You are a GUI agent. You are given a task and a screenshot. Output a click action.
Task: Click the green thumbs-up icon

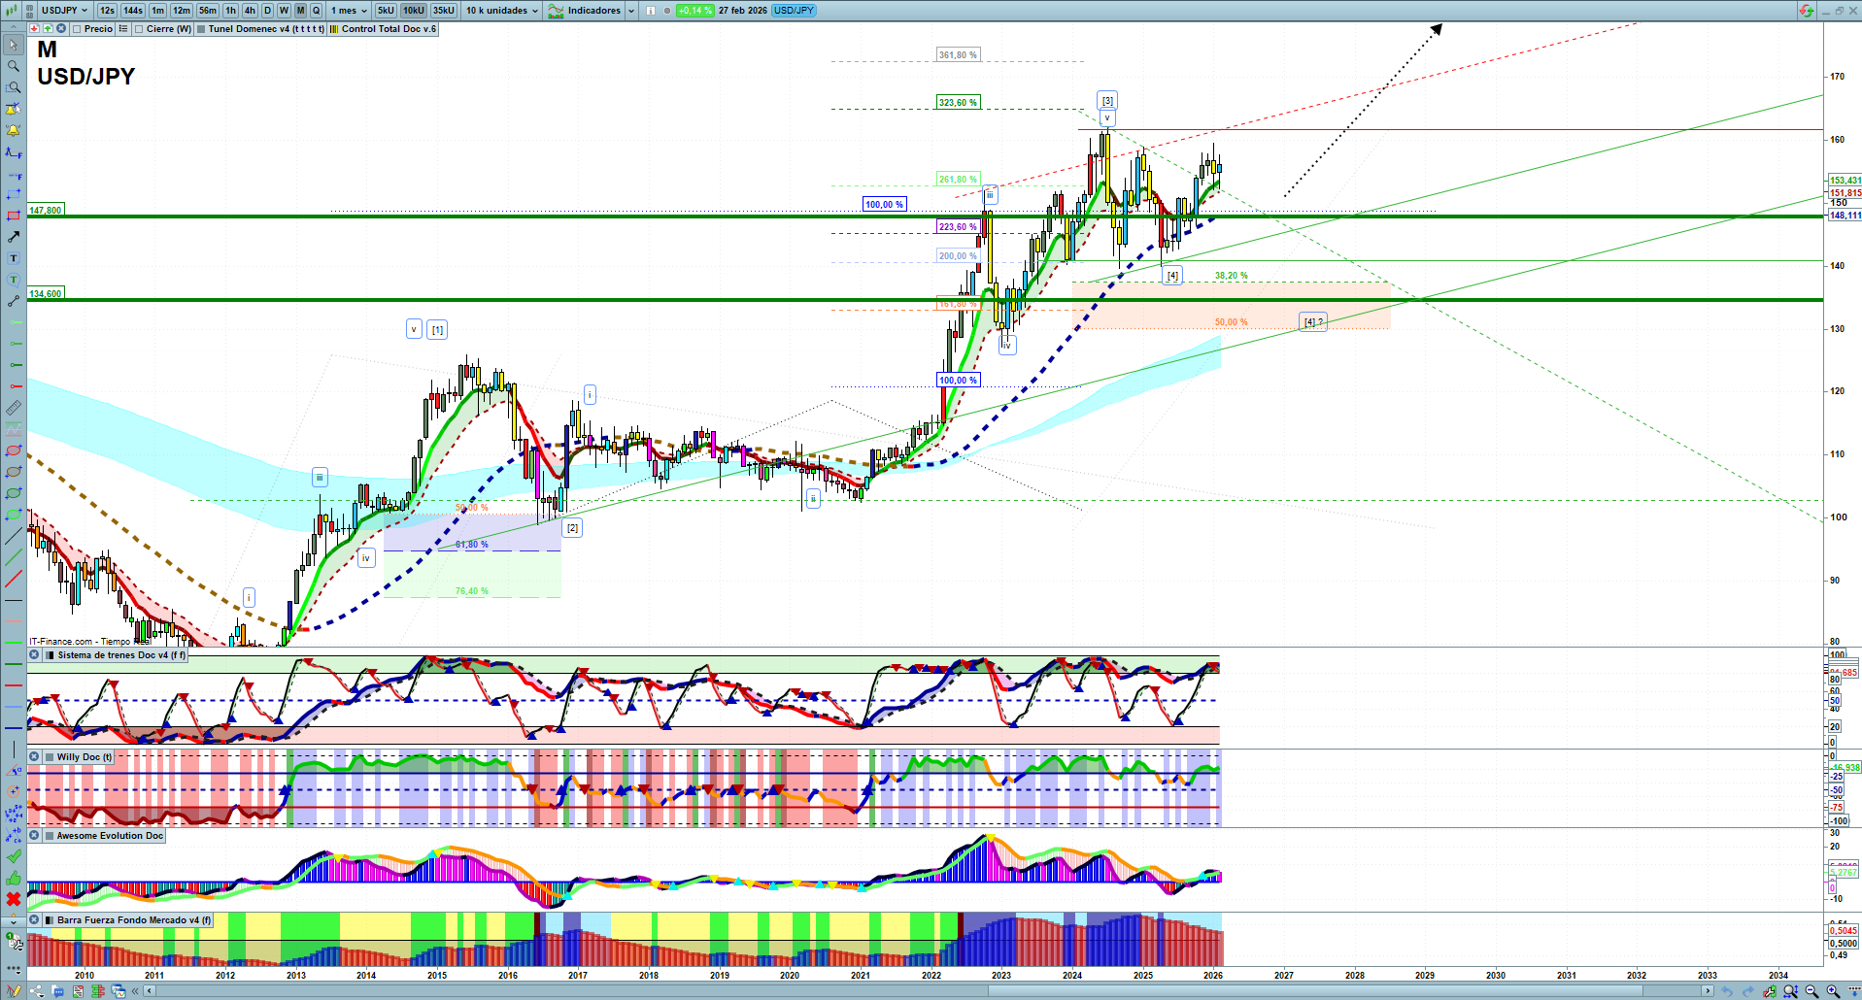point(14,878)
